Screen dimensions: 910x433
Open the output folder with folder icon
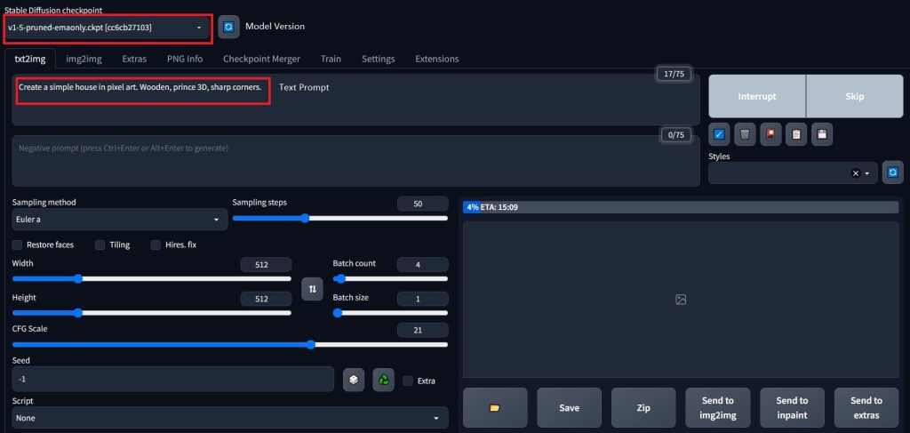(x=495, y=407)
